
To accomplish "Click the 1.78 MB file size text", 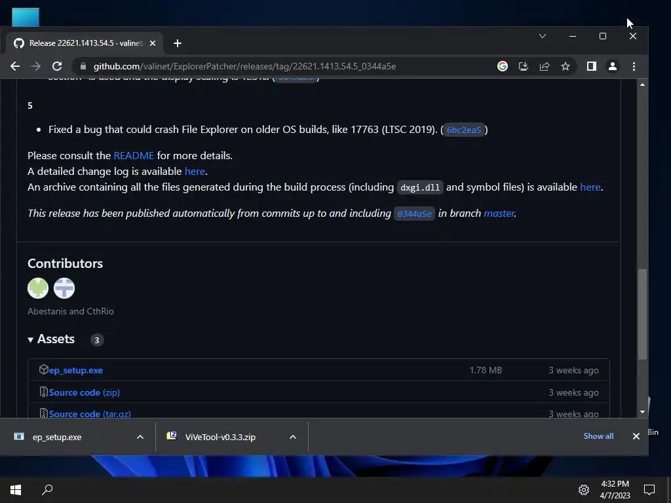I will tap(486, 371).
